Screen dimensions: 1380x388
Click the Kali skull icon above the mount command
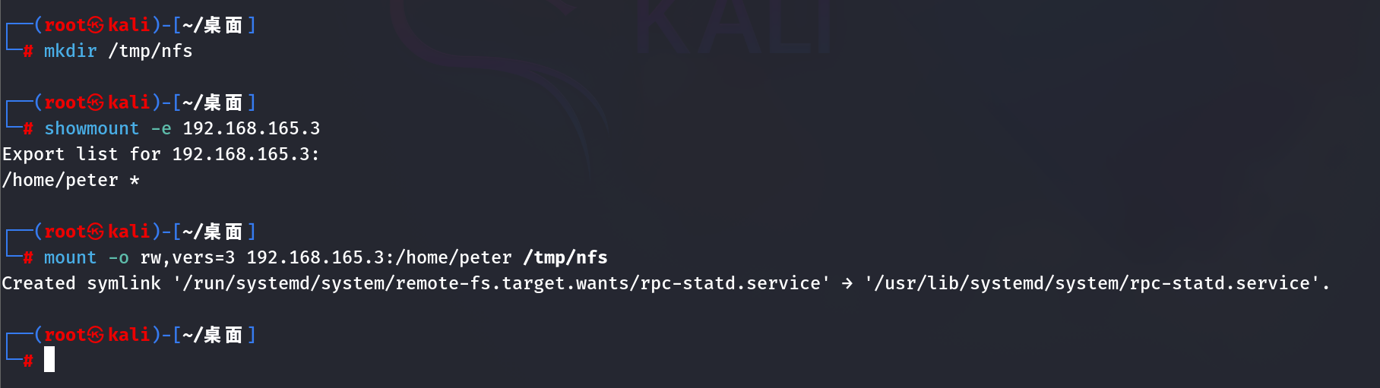click(96, 232)
